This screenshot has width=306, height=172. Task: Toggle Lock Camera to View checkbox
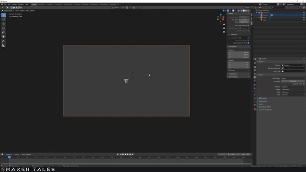point(248,43)
